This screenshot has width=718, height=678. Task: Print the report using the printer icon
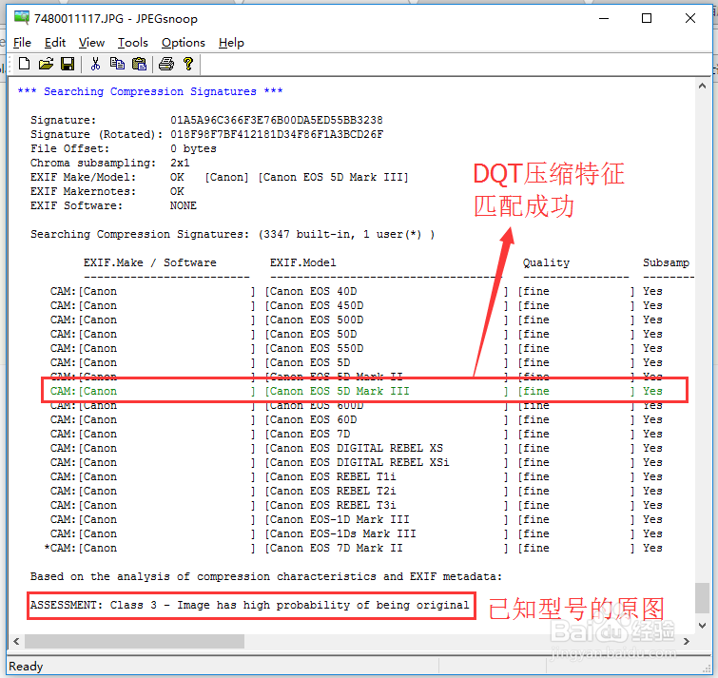click(166, 64)
